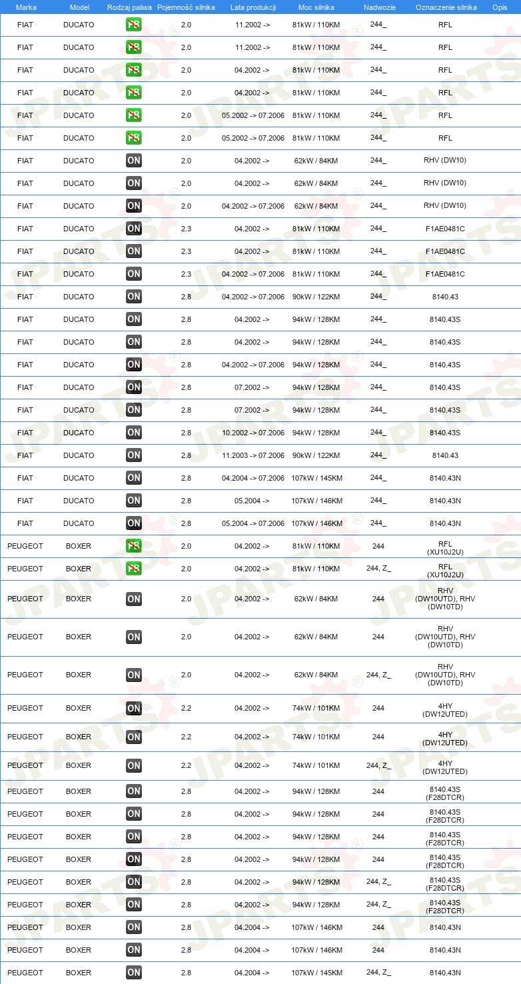This screenshot has height=984, width=521.
Task: Click ON diesel icon, Fiat 2.0 04.2002->07.2006 row
Action: coord(134,206)
